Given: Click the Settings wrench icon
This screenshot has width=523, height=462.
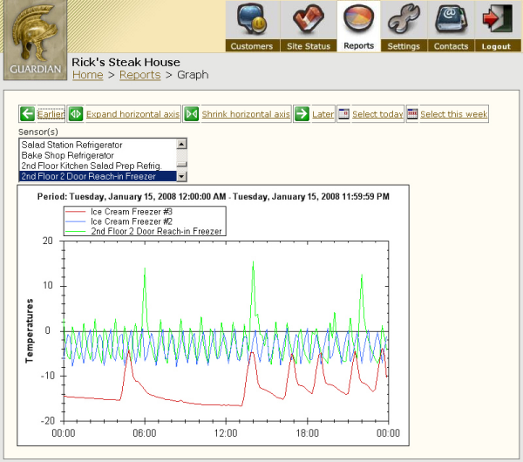Looking at the screenshot, I should pos(403,19).
